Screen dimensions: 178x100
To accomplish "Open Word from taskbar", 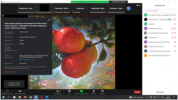I will point(47,97).
